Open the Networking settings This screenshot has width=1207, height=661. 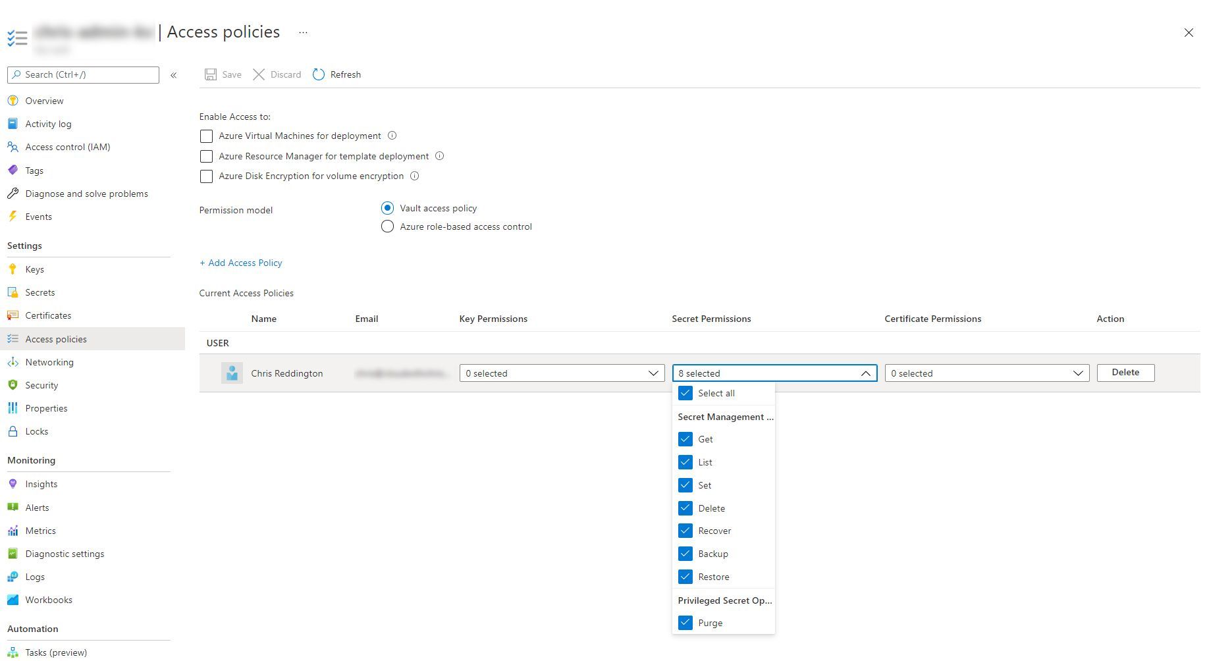[49, 362]
